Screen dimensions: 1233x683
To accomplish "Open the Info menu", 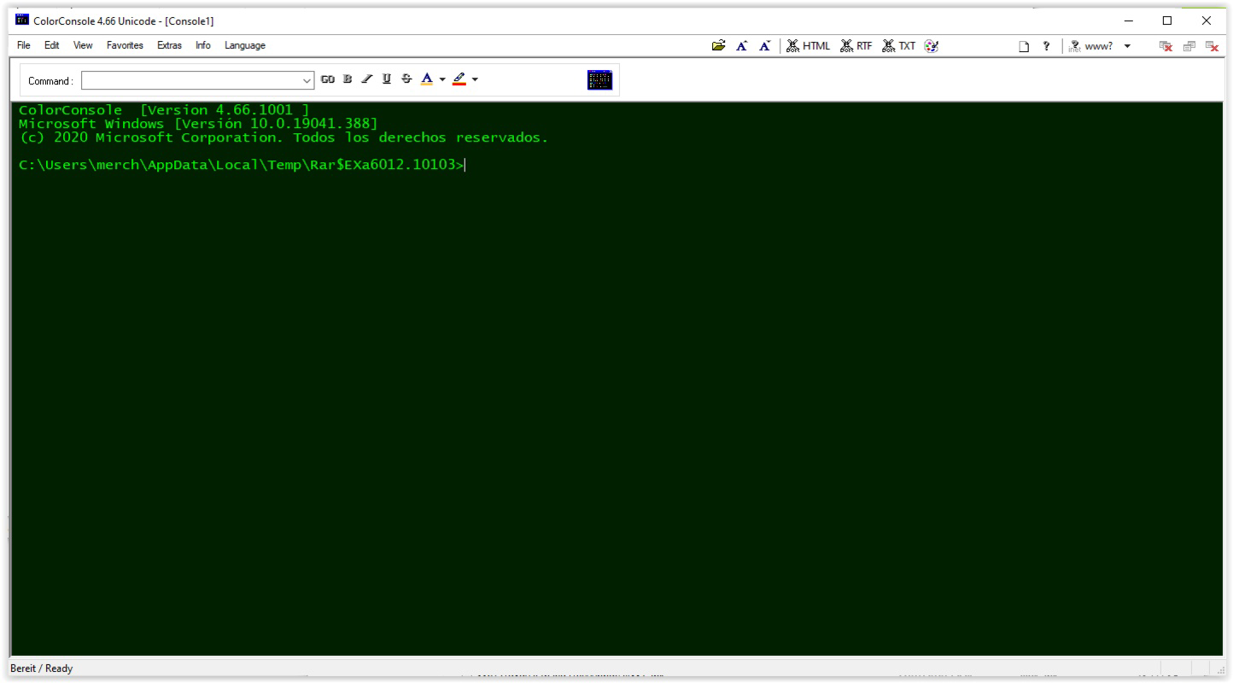I will coord(203,45).
